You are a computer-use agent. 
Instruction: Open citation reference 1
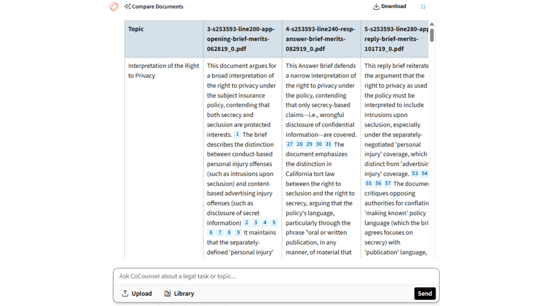tap(237, 134)
